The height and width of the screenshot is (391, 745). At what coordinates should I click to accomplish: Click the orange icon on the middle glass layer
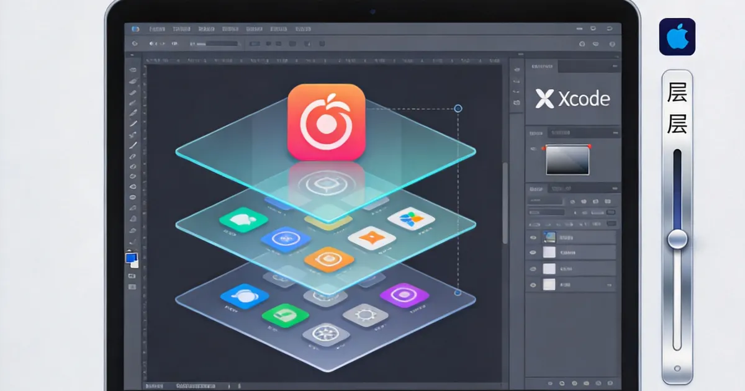[x=328, y=258]
